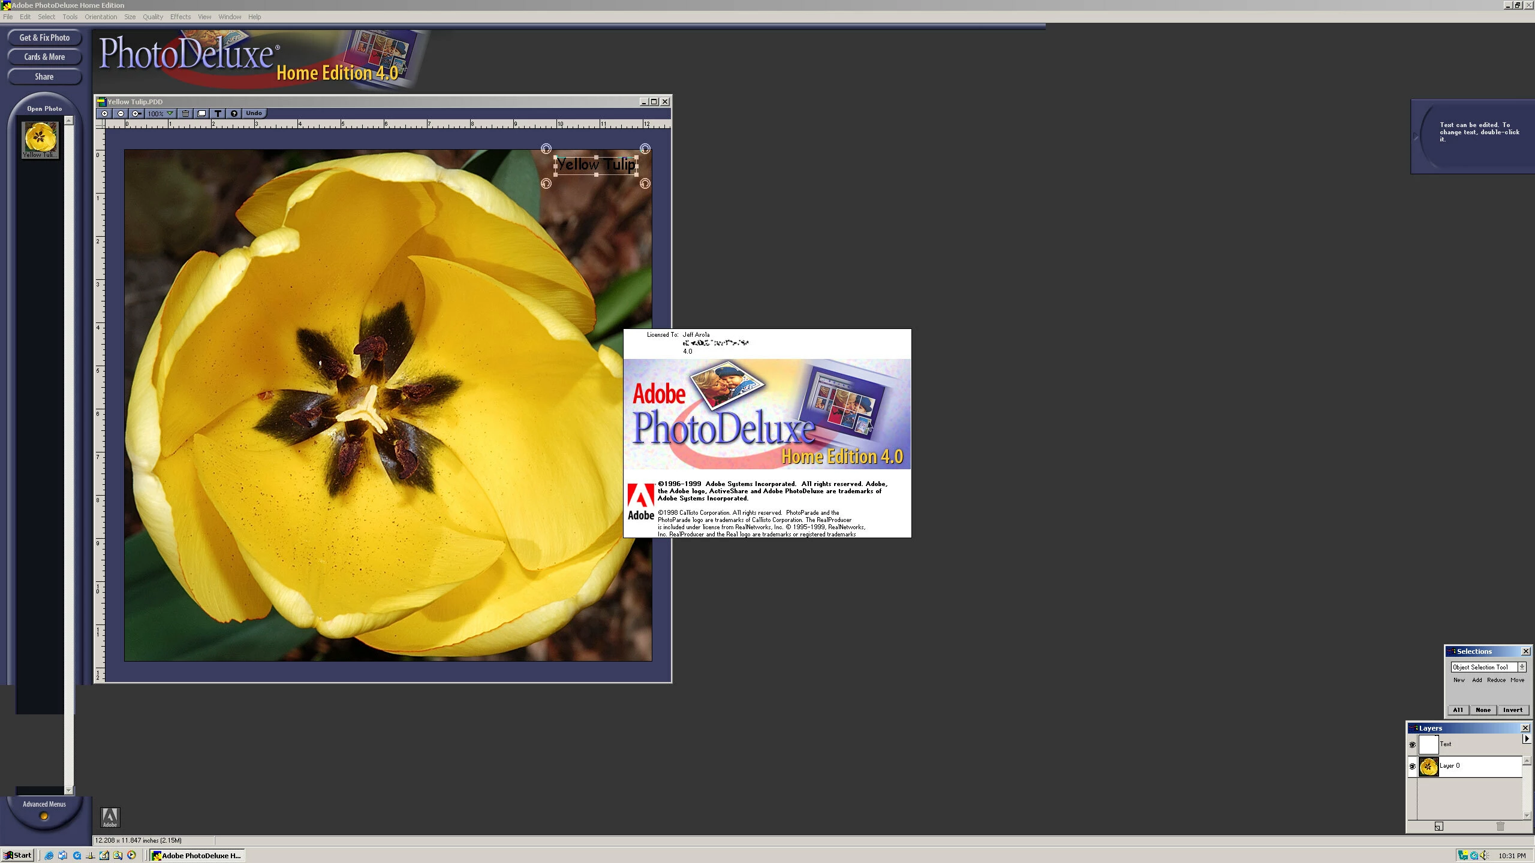
Task: Click the Yellow Tulip text object on image
Action: click(596, 165)
